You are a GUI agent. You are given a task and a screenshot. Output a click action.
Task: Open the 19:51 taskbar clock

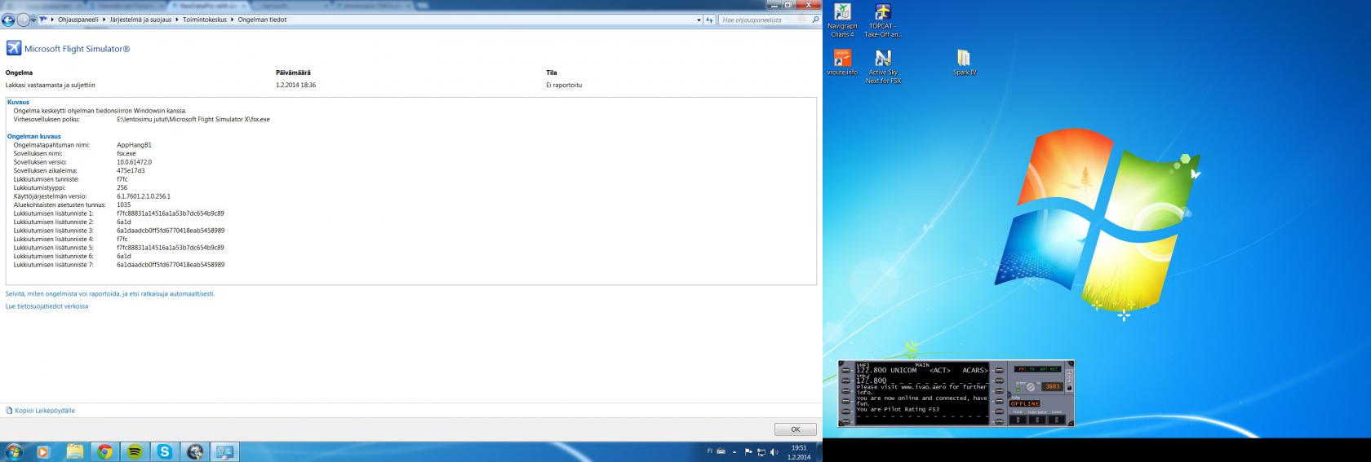tap(799, 451)
